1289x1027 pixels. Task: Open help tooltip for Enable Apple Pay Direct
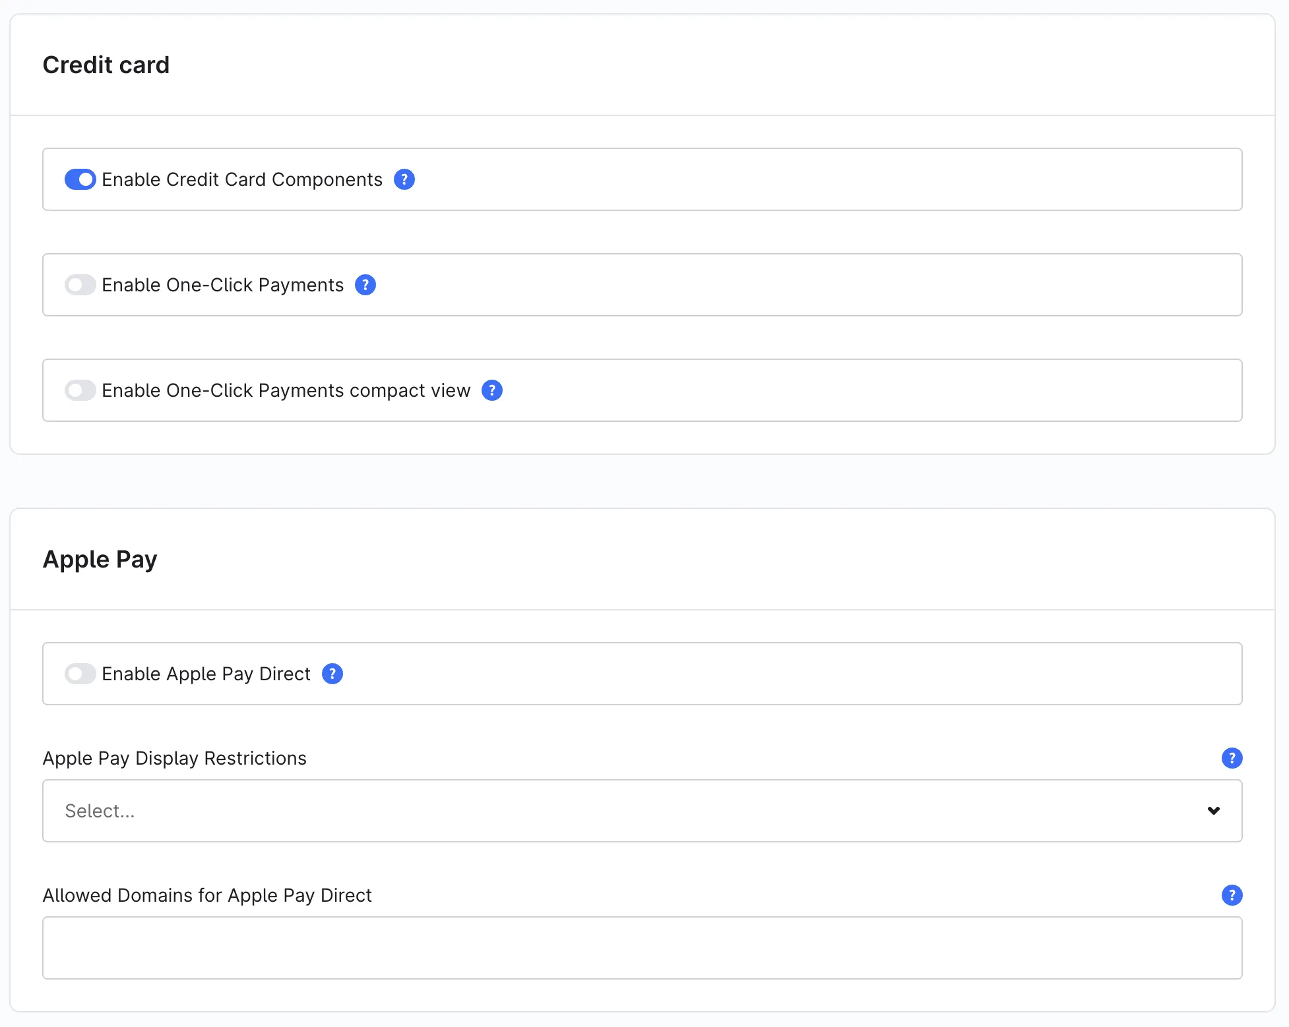point(332,674)
